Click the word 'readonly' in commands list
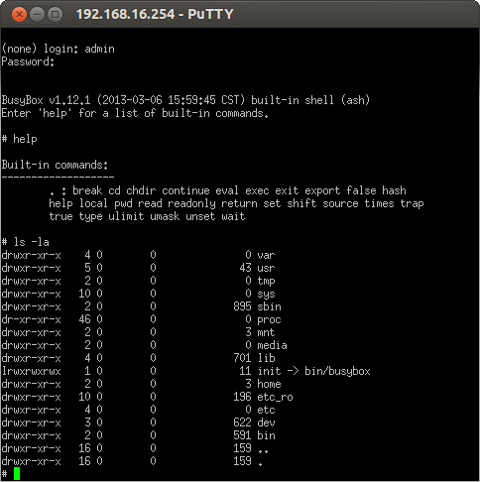 click(x=191, y=203)
